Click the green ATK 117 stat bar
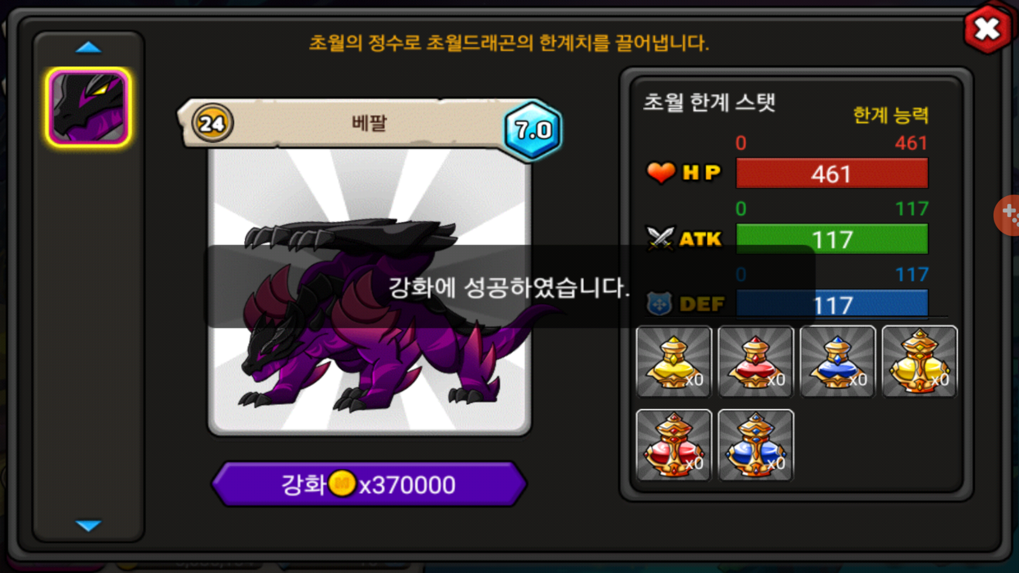The image size is (1019, 573). 832,239
